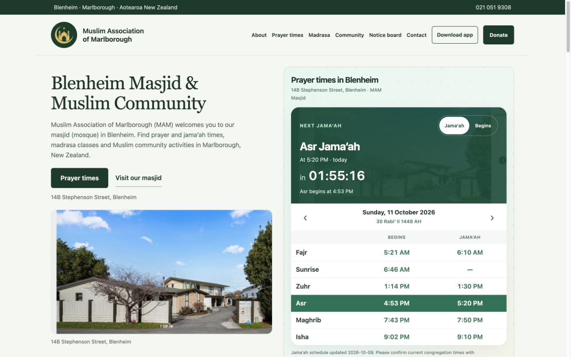Click Zuhr begins time 1:14 PM

pyautogui.click(x=396, y=286)
